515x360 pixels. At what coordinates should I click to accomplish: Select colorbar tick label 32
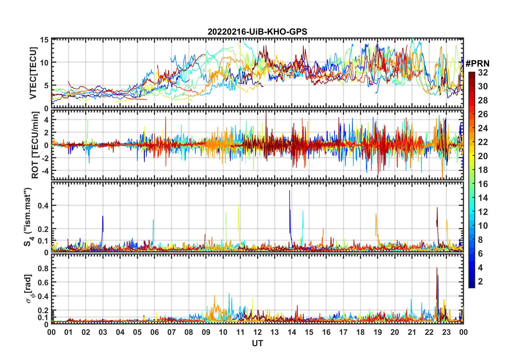483,73
